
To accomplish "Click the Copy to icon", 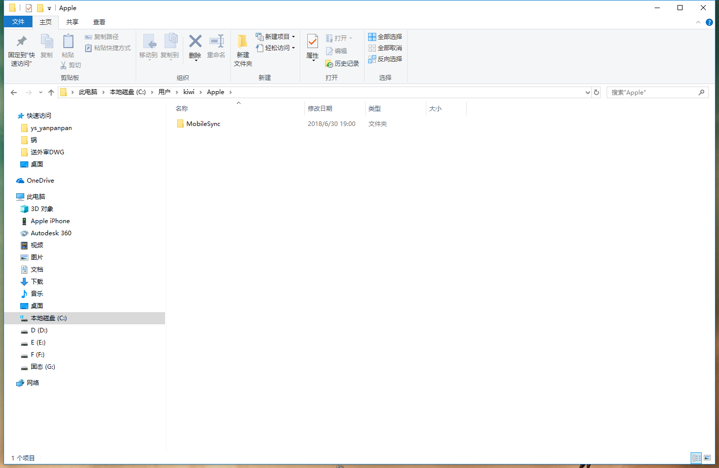I will tap(170, 41).
